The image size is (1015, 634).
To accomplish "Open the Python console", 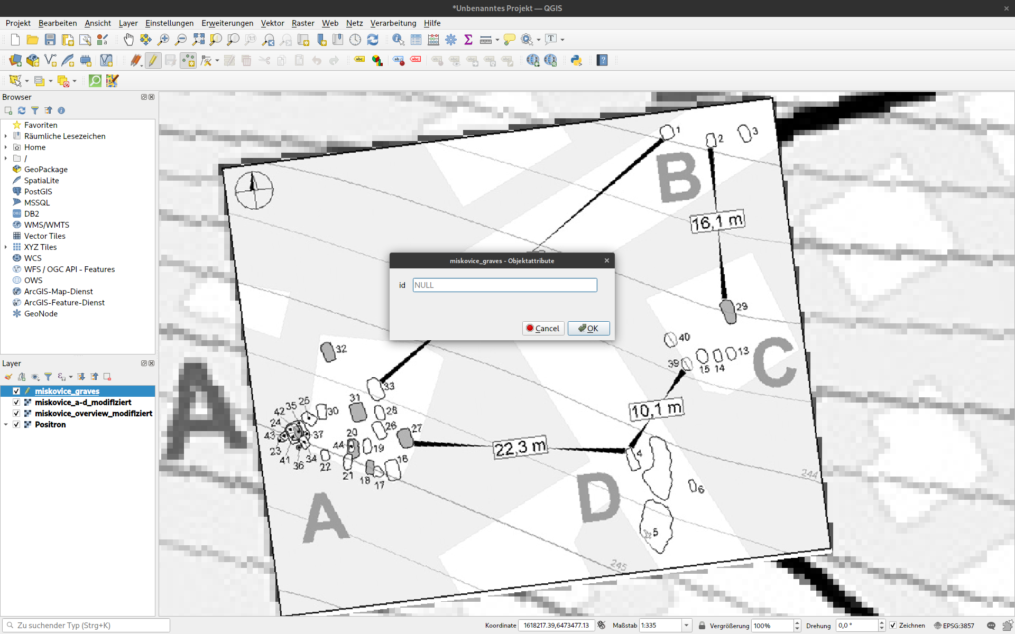I will [x=576, y=60].
